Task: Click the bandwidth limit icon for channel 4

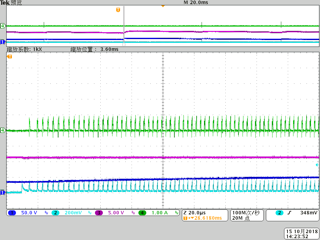Action: [177, 212]
